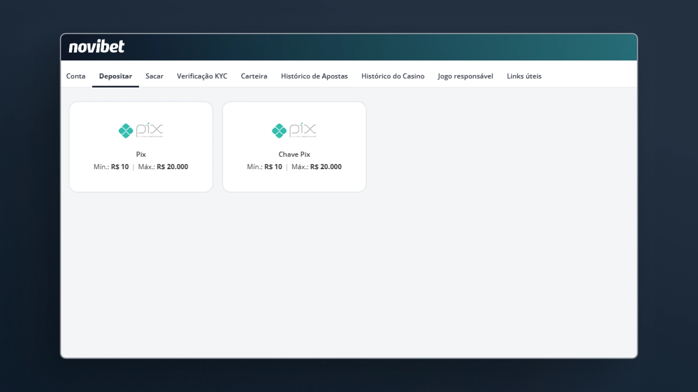Click the teal diamond symbol in Pix card
This screenshot has height=392, width=698.
[126, 131]
